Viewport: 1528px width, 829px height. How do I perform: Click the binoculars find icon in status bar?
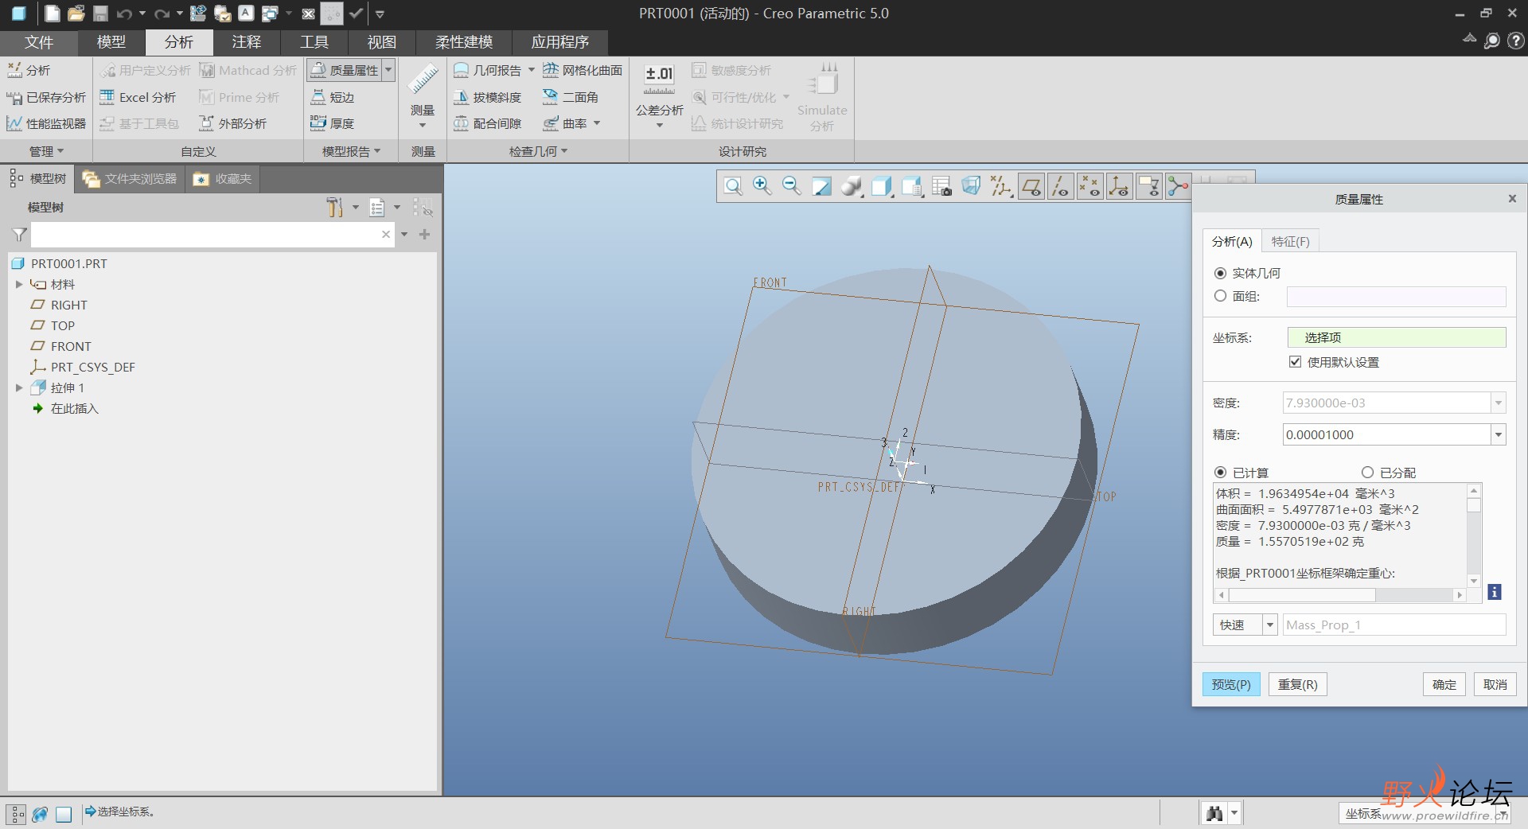point(1214,813)
